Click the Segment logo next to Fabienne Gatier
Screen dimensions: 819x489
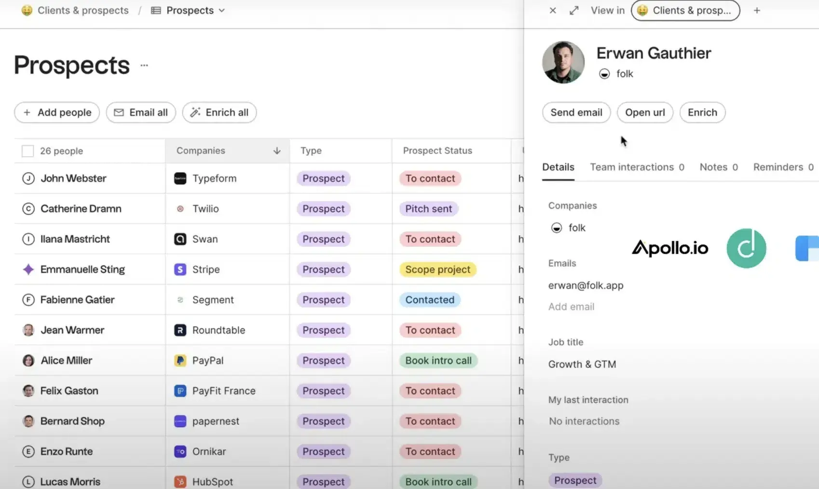(x=180, y=299)
